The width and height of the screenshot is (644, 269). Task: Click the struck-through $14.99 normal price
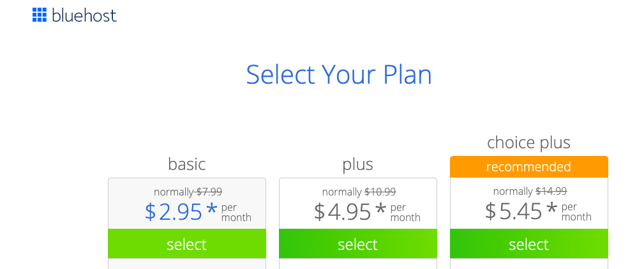[551, 191]
